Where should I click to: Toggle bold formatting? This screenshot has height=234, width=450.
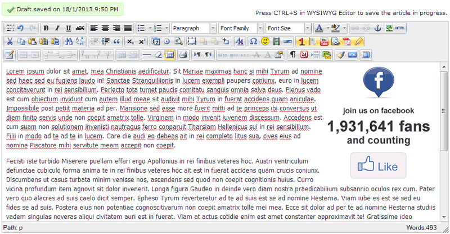click(46, 28)
